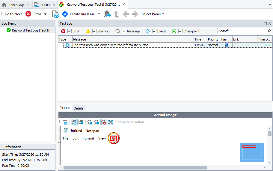Click the zoom in magnifier icon
This screenshot has height=171, width=273.
click(90, 122)
